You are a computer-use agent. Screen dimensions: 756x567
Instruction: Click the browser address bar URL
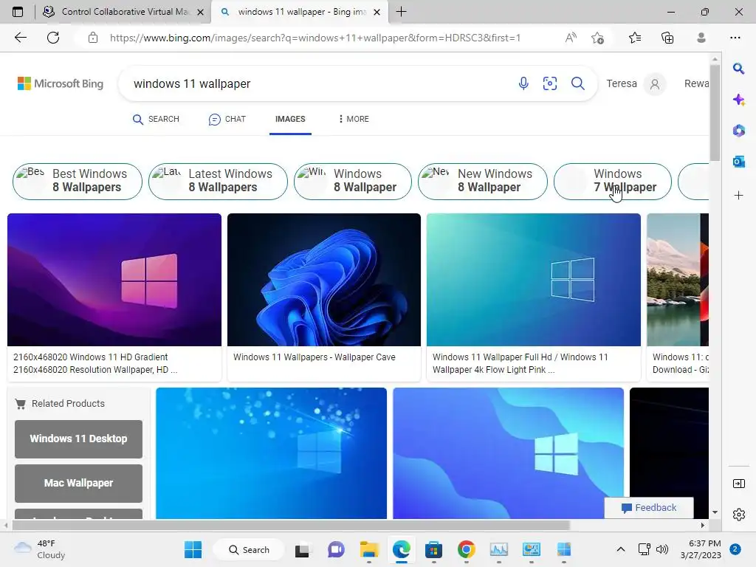click(x=315, y=38)
